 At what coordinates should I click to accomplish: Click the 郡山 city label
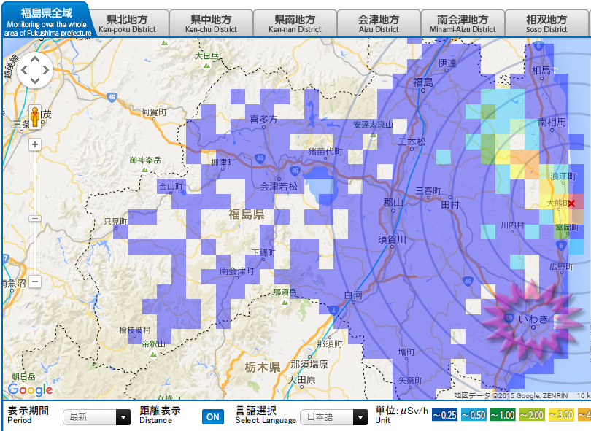click(393, 203)
